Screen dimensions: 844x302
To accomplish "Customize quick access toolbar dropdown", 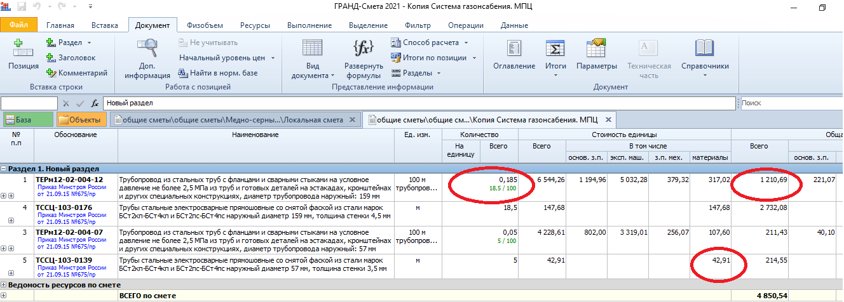I will (90, 8).
